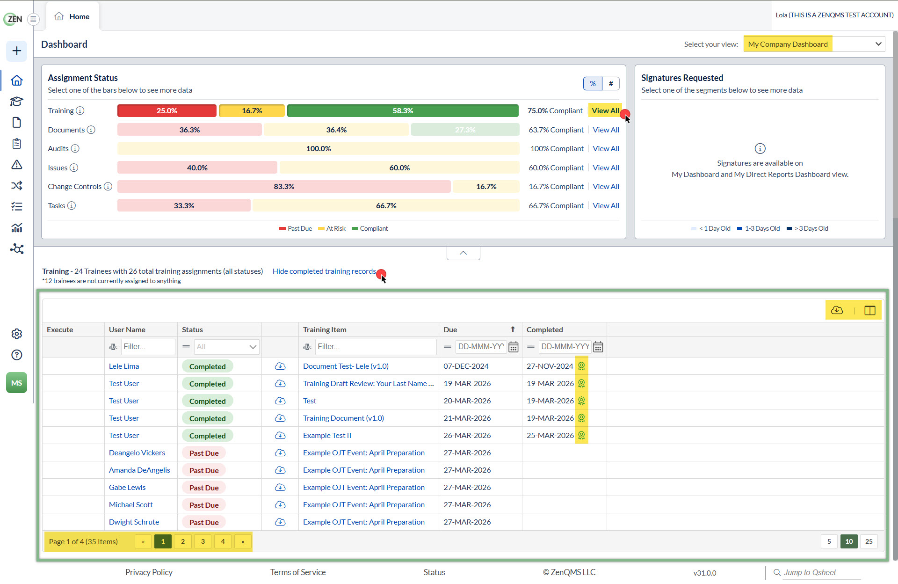The image size is (898, 584).
Task: Open the Change Controls shuffle icon
Action: click(17, 186)
